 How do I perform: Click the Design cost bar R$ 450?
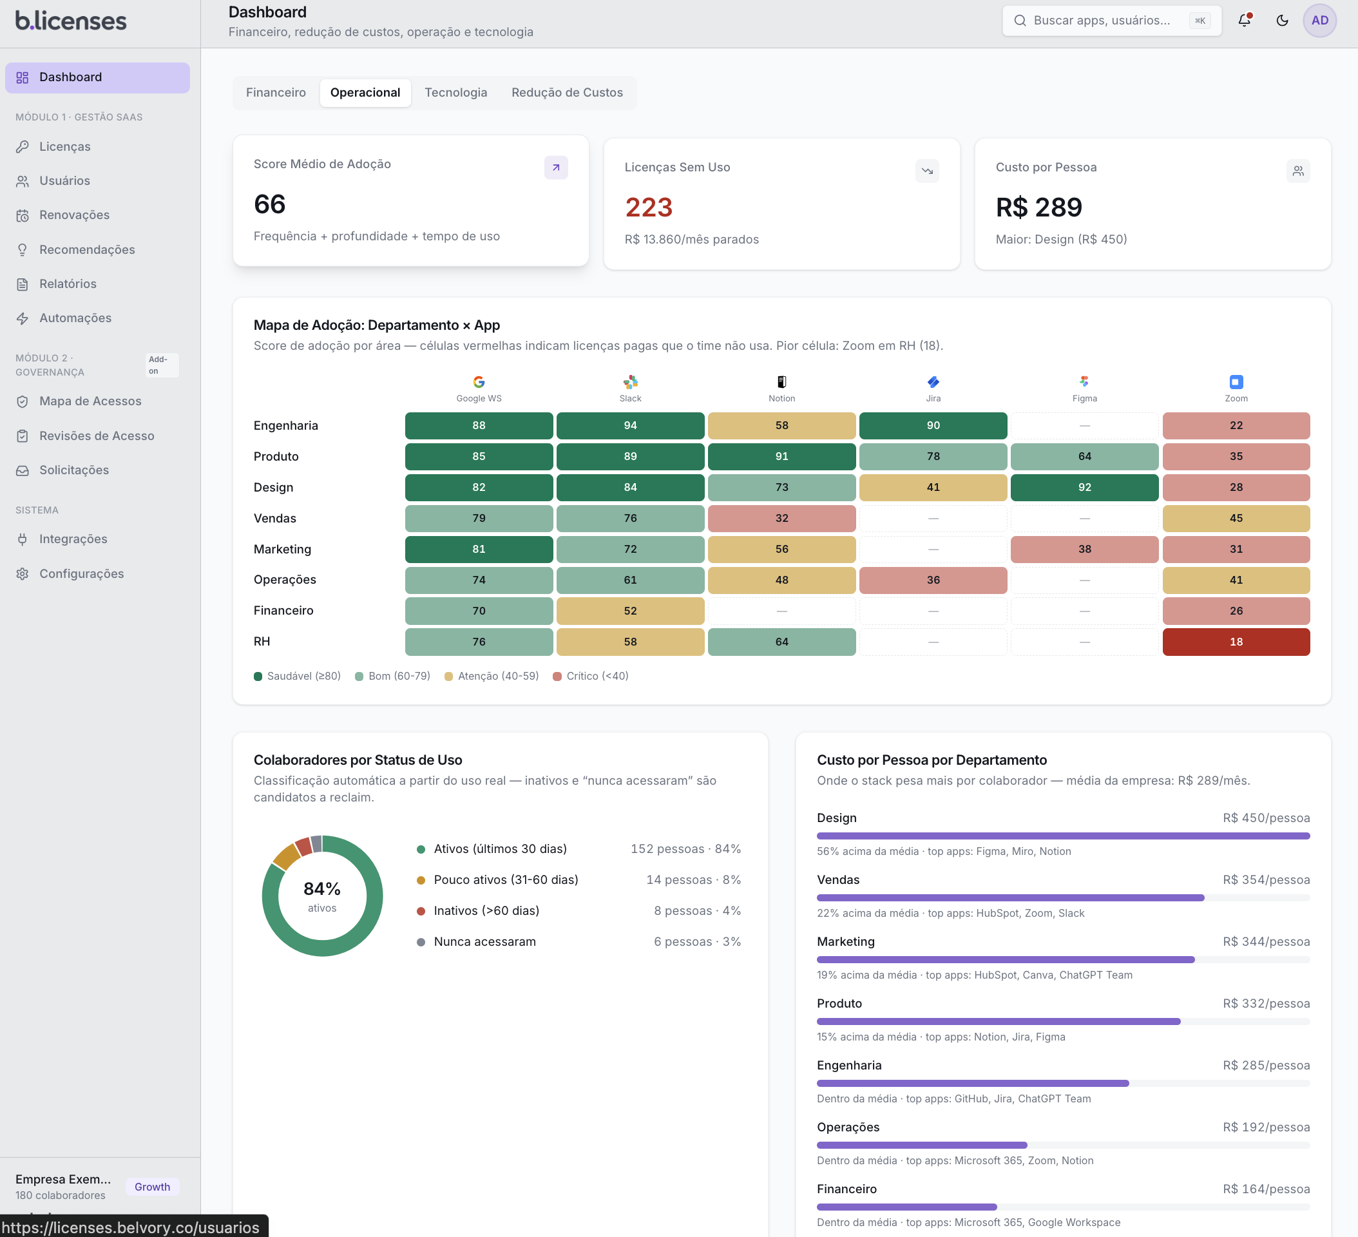pyautogui.click(x=1063, y=836)
